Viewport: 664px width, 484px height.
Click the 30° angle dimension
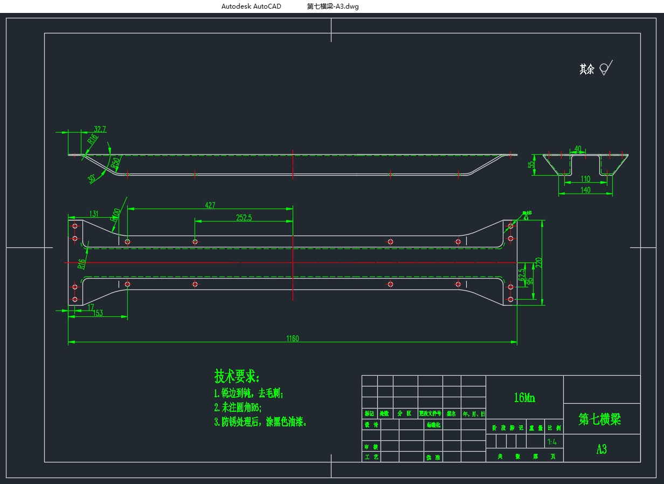tap(92, 178)
